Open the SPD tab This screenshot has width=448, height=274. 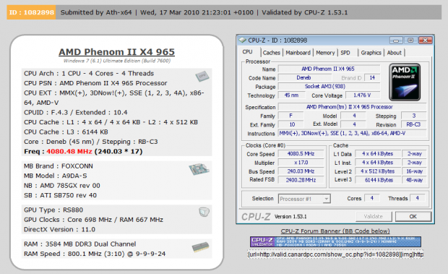(x=345, y=53)
